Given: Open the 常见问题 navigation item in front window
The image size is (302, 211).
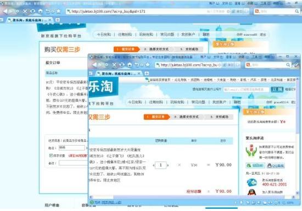Looking at the screenshot, I should (x=198, y=102).
